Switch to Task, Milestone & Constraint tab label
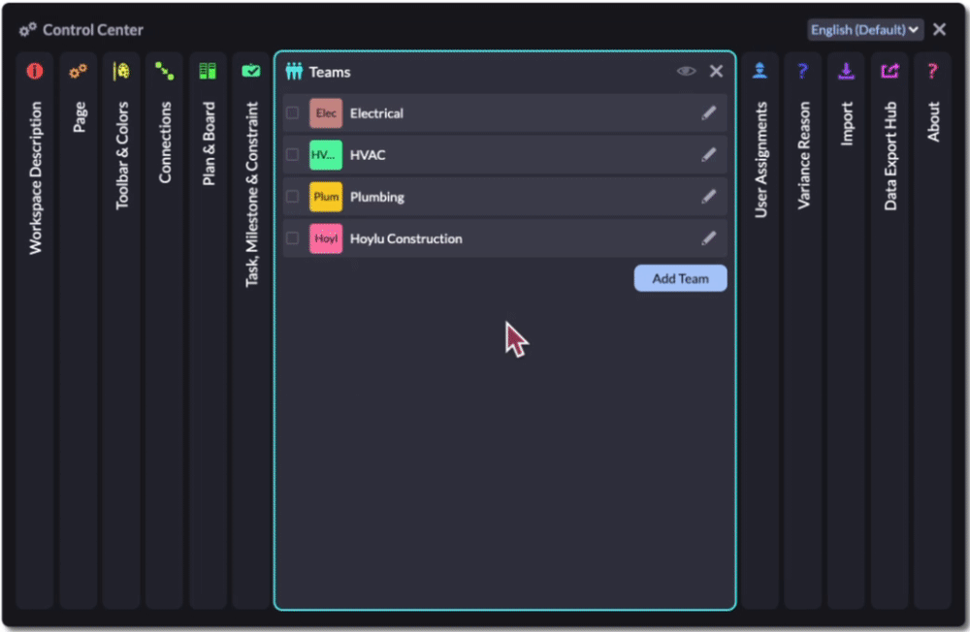Screen dimensions: 970x632 252,194
